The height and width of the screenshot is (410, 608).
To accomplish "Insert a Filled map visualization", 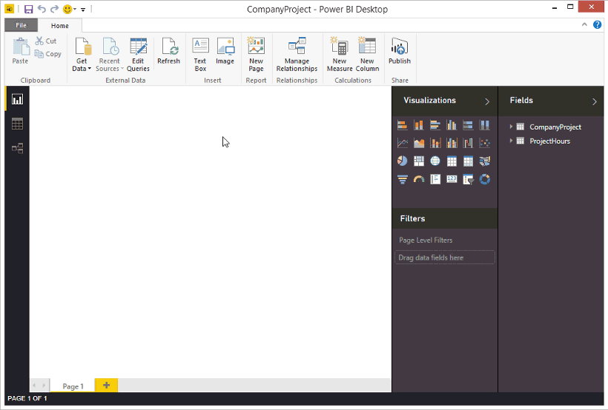I will tap(484, 161).
